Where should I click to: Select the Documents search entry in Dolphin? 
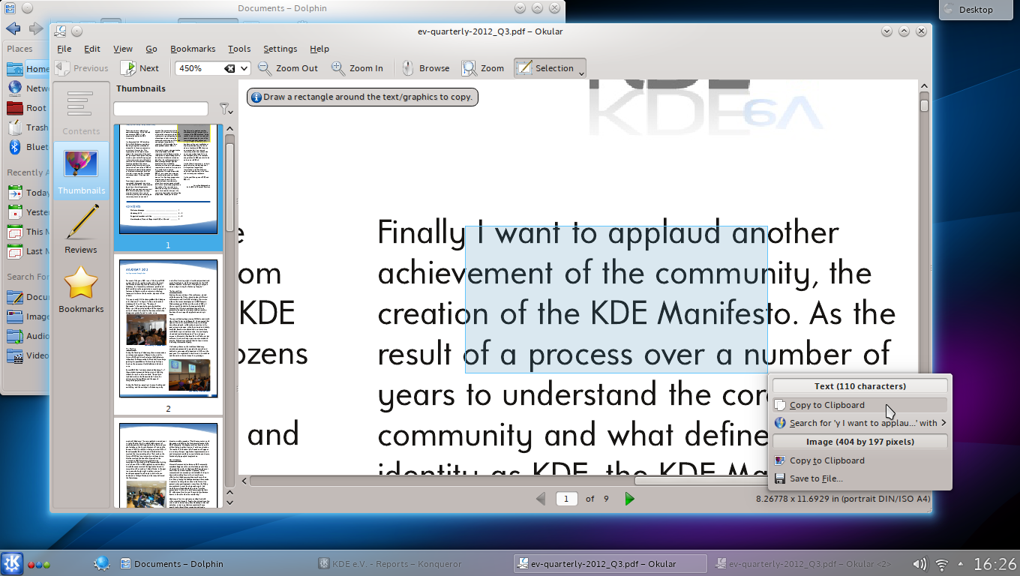click(27, 297)
